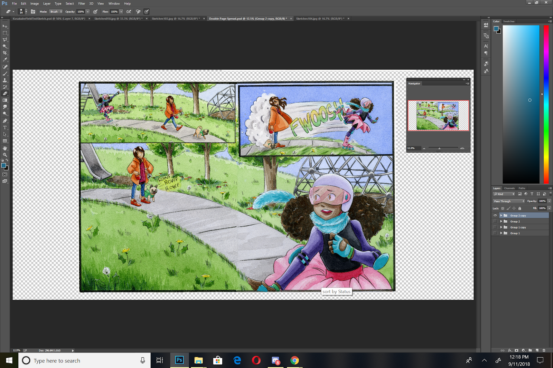Show the Group 1 copy layer

[x=495, y=227]
